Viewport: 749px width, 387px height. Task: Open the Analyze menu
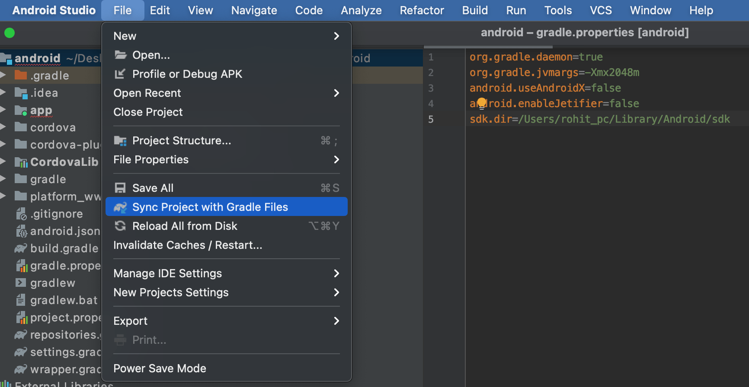[361, 10]
